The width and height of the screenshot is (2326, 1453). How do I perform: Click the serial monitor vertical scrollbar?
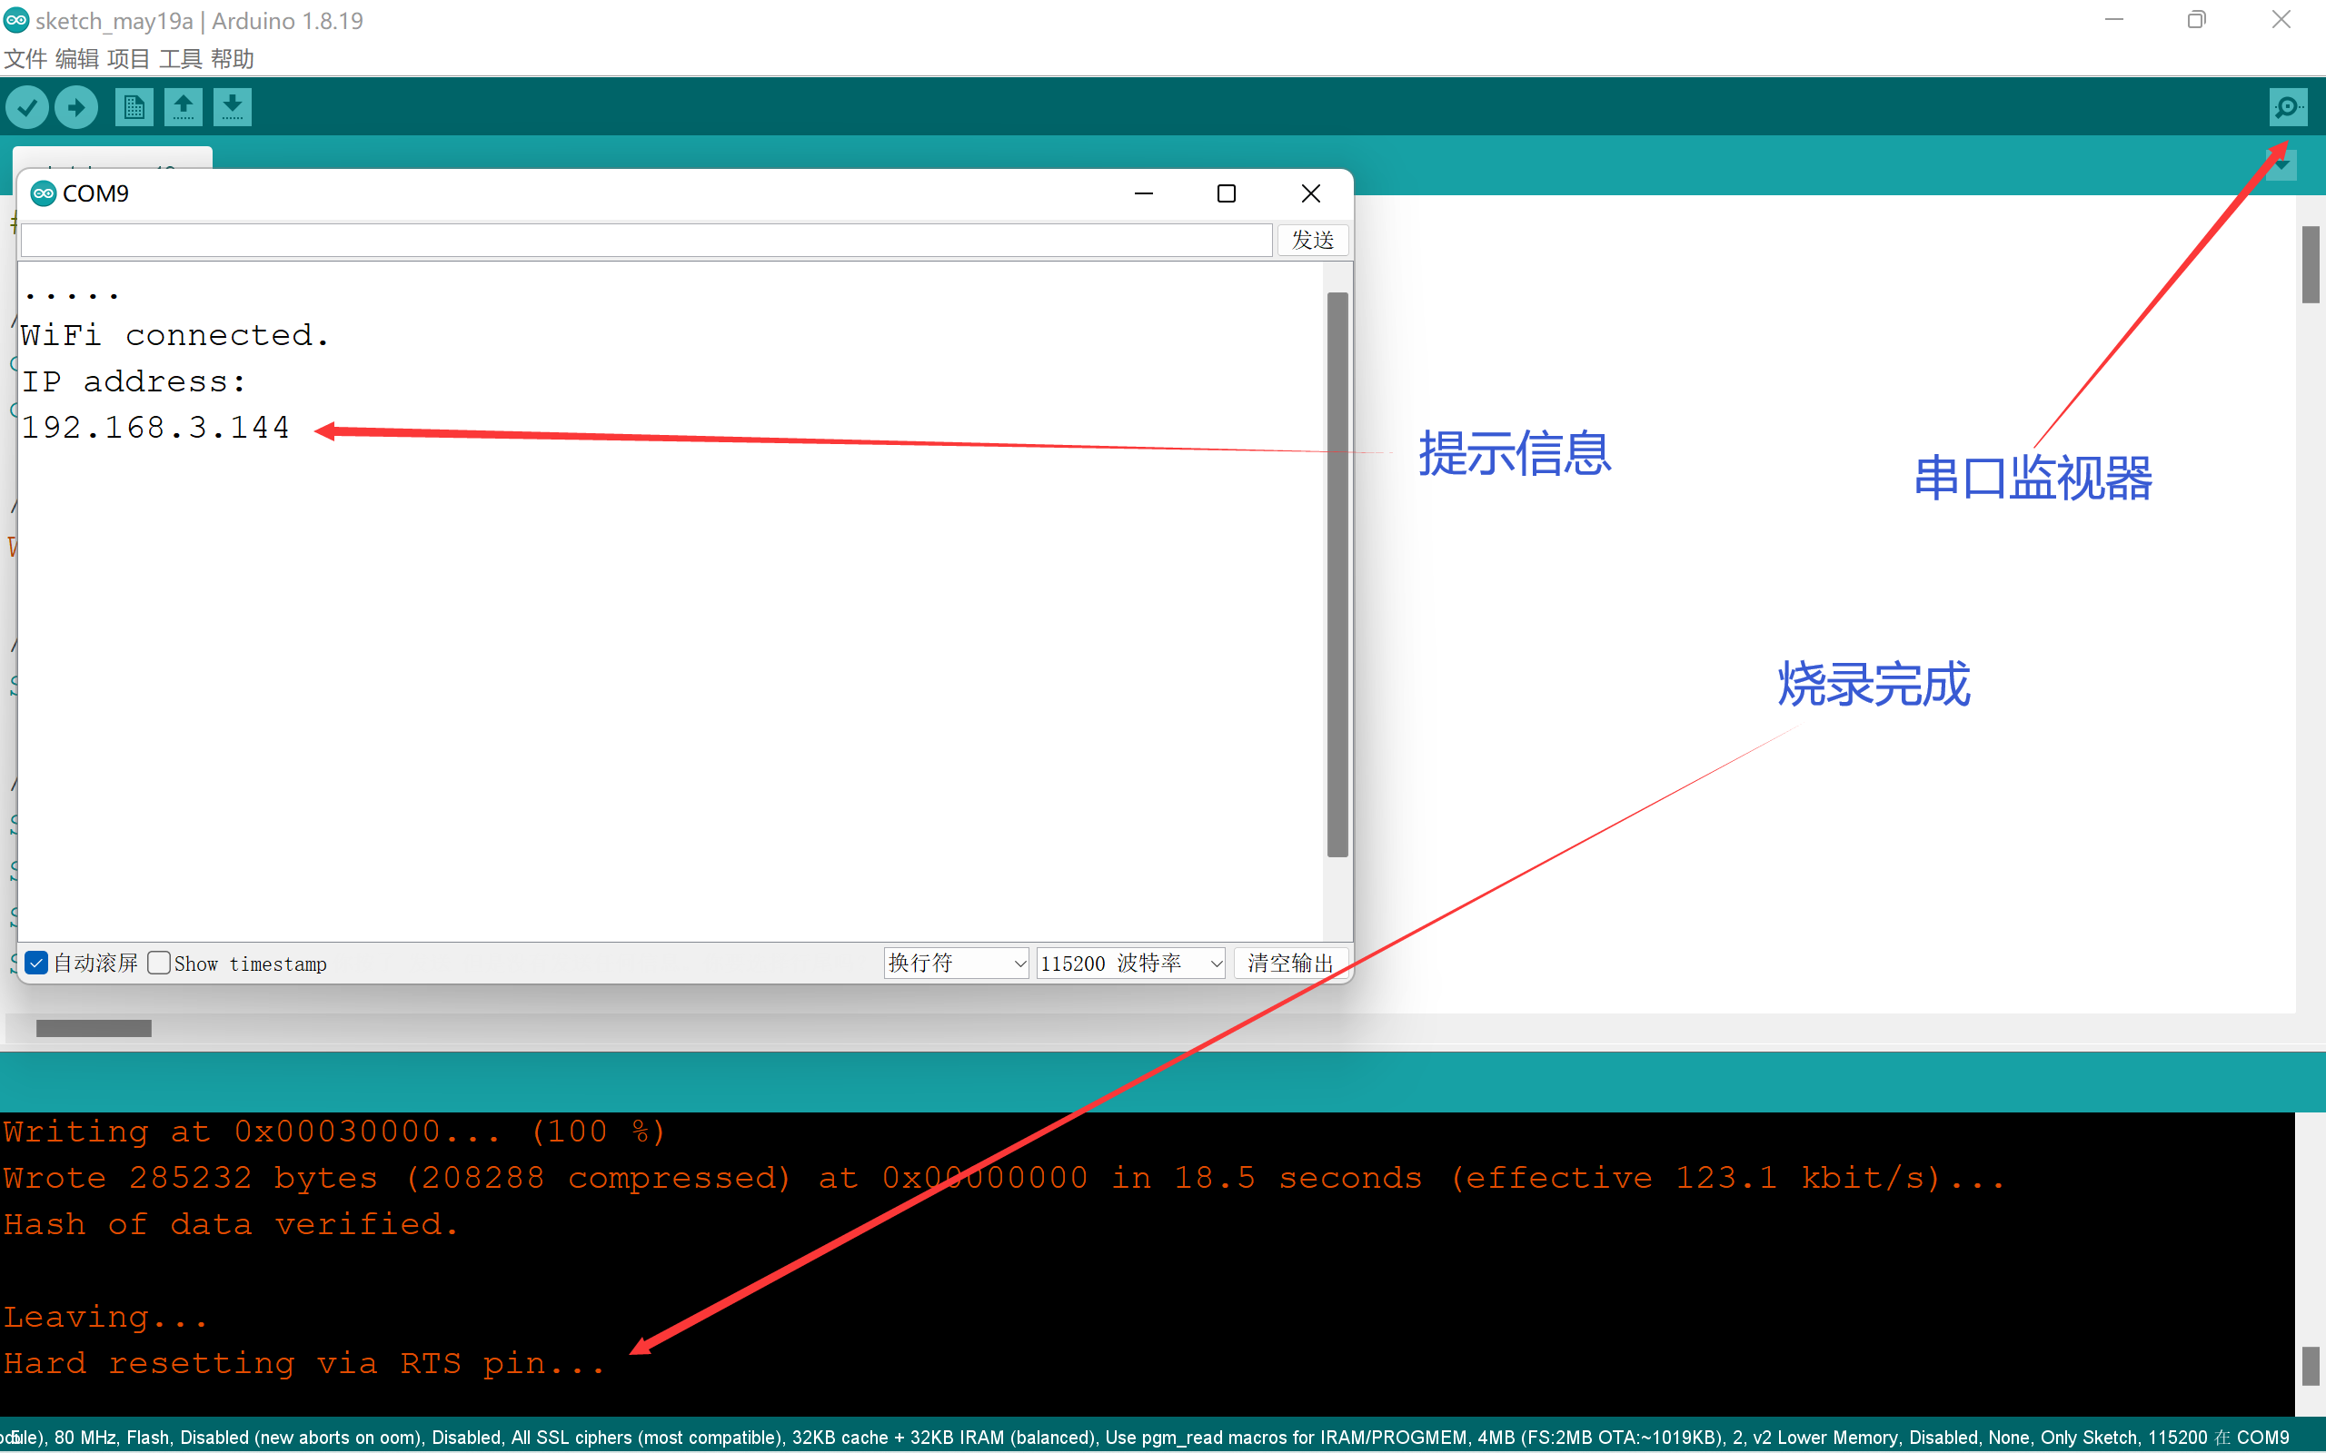point(1337,574)
